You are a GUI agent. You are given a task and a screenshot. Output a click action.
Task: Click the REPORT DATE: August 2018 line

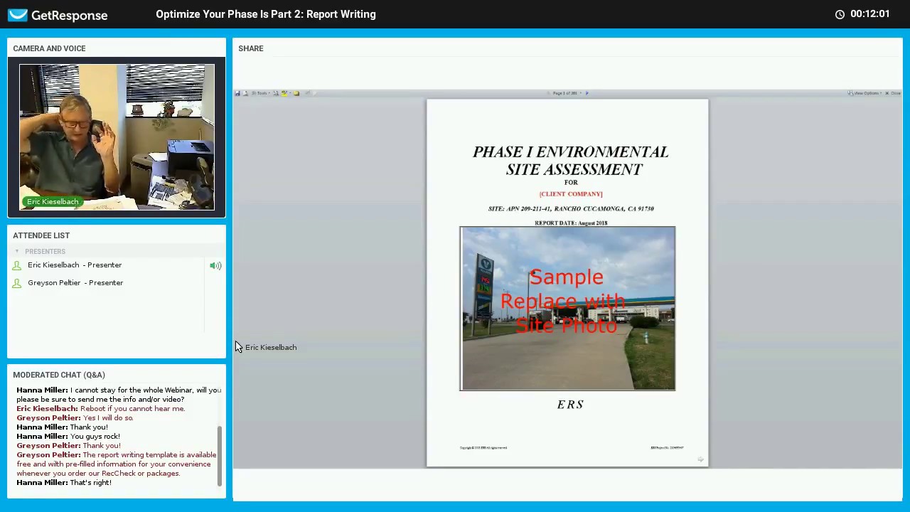point(571,223)
